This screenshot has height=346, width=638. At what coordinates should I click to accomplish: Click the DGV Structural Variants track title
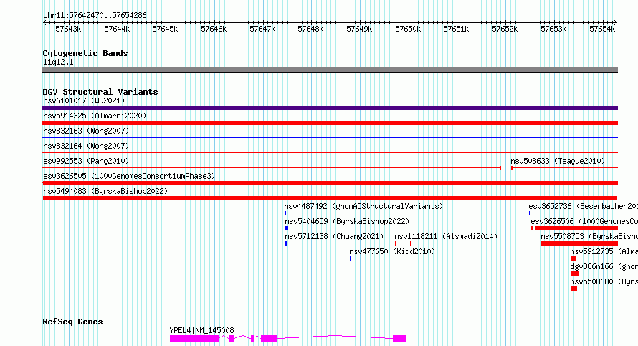click(x=100, y=92)
